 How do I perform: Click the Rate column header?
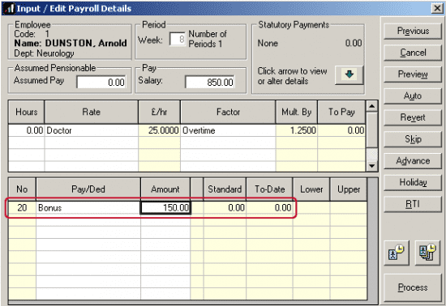[92, 112]
